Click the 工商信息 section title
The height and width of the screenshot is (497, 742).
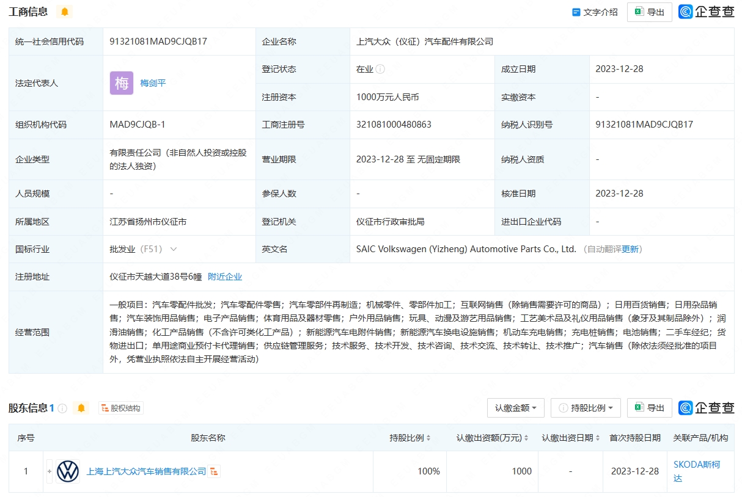[x=28, y=12]
